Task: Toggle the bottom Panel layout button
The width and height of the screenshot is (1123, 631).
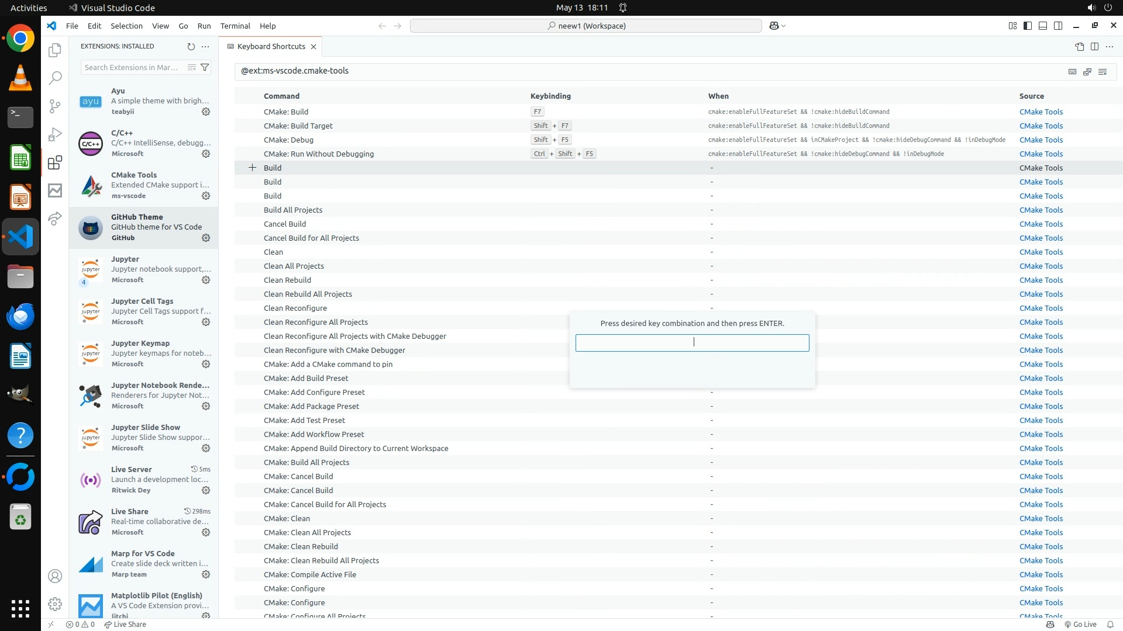Action: [1043, 26]
